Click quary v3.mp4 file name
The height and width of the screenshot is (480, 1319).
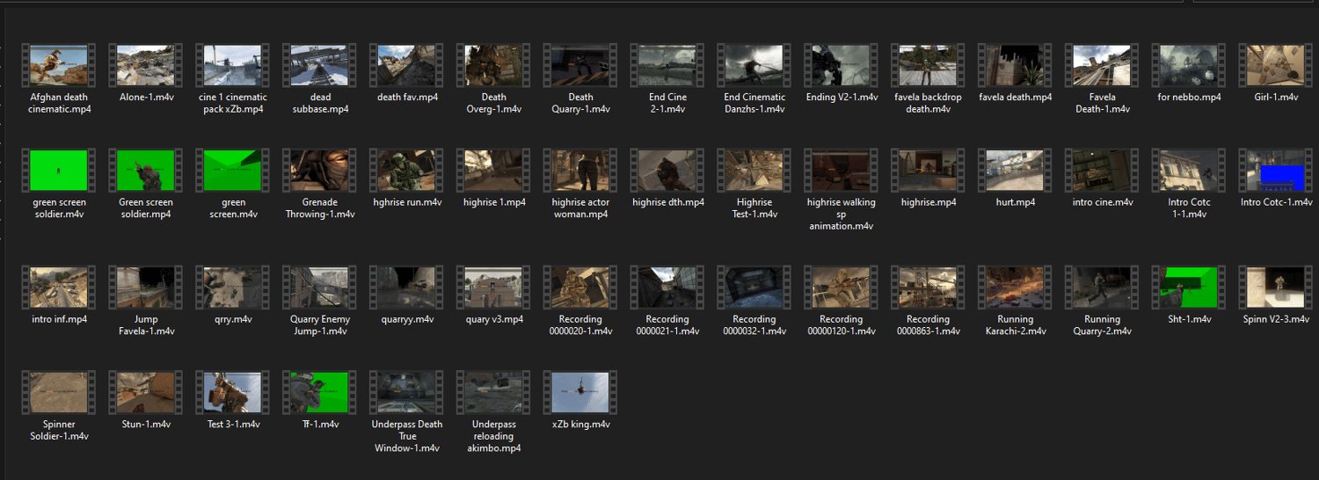coord(494,319)
